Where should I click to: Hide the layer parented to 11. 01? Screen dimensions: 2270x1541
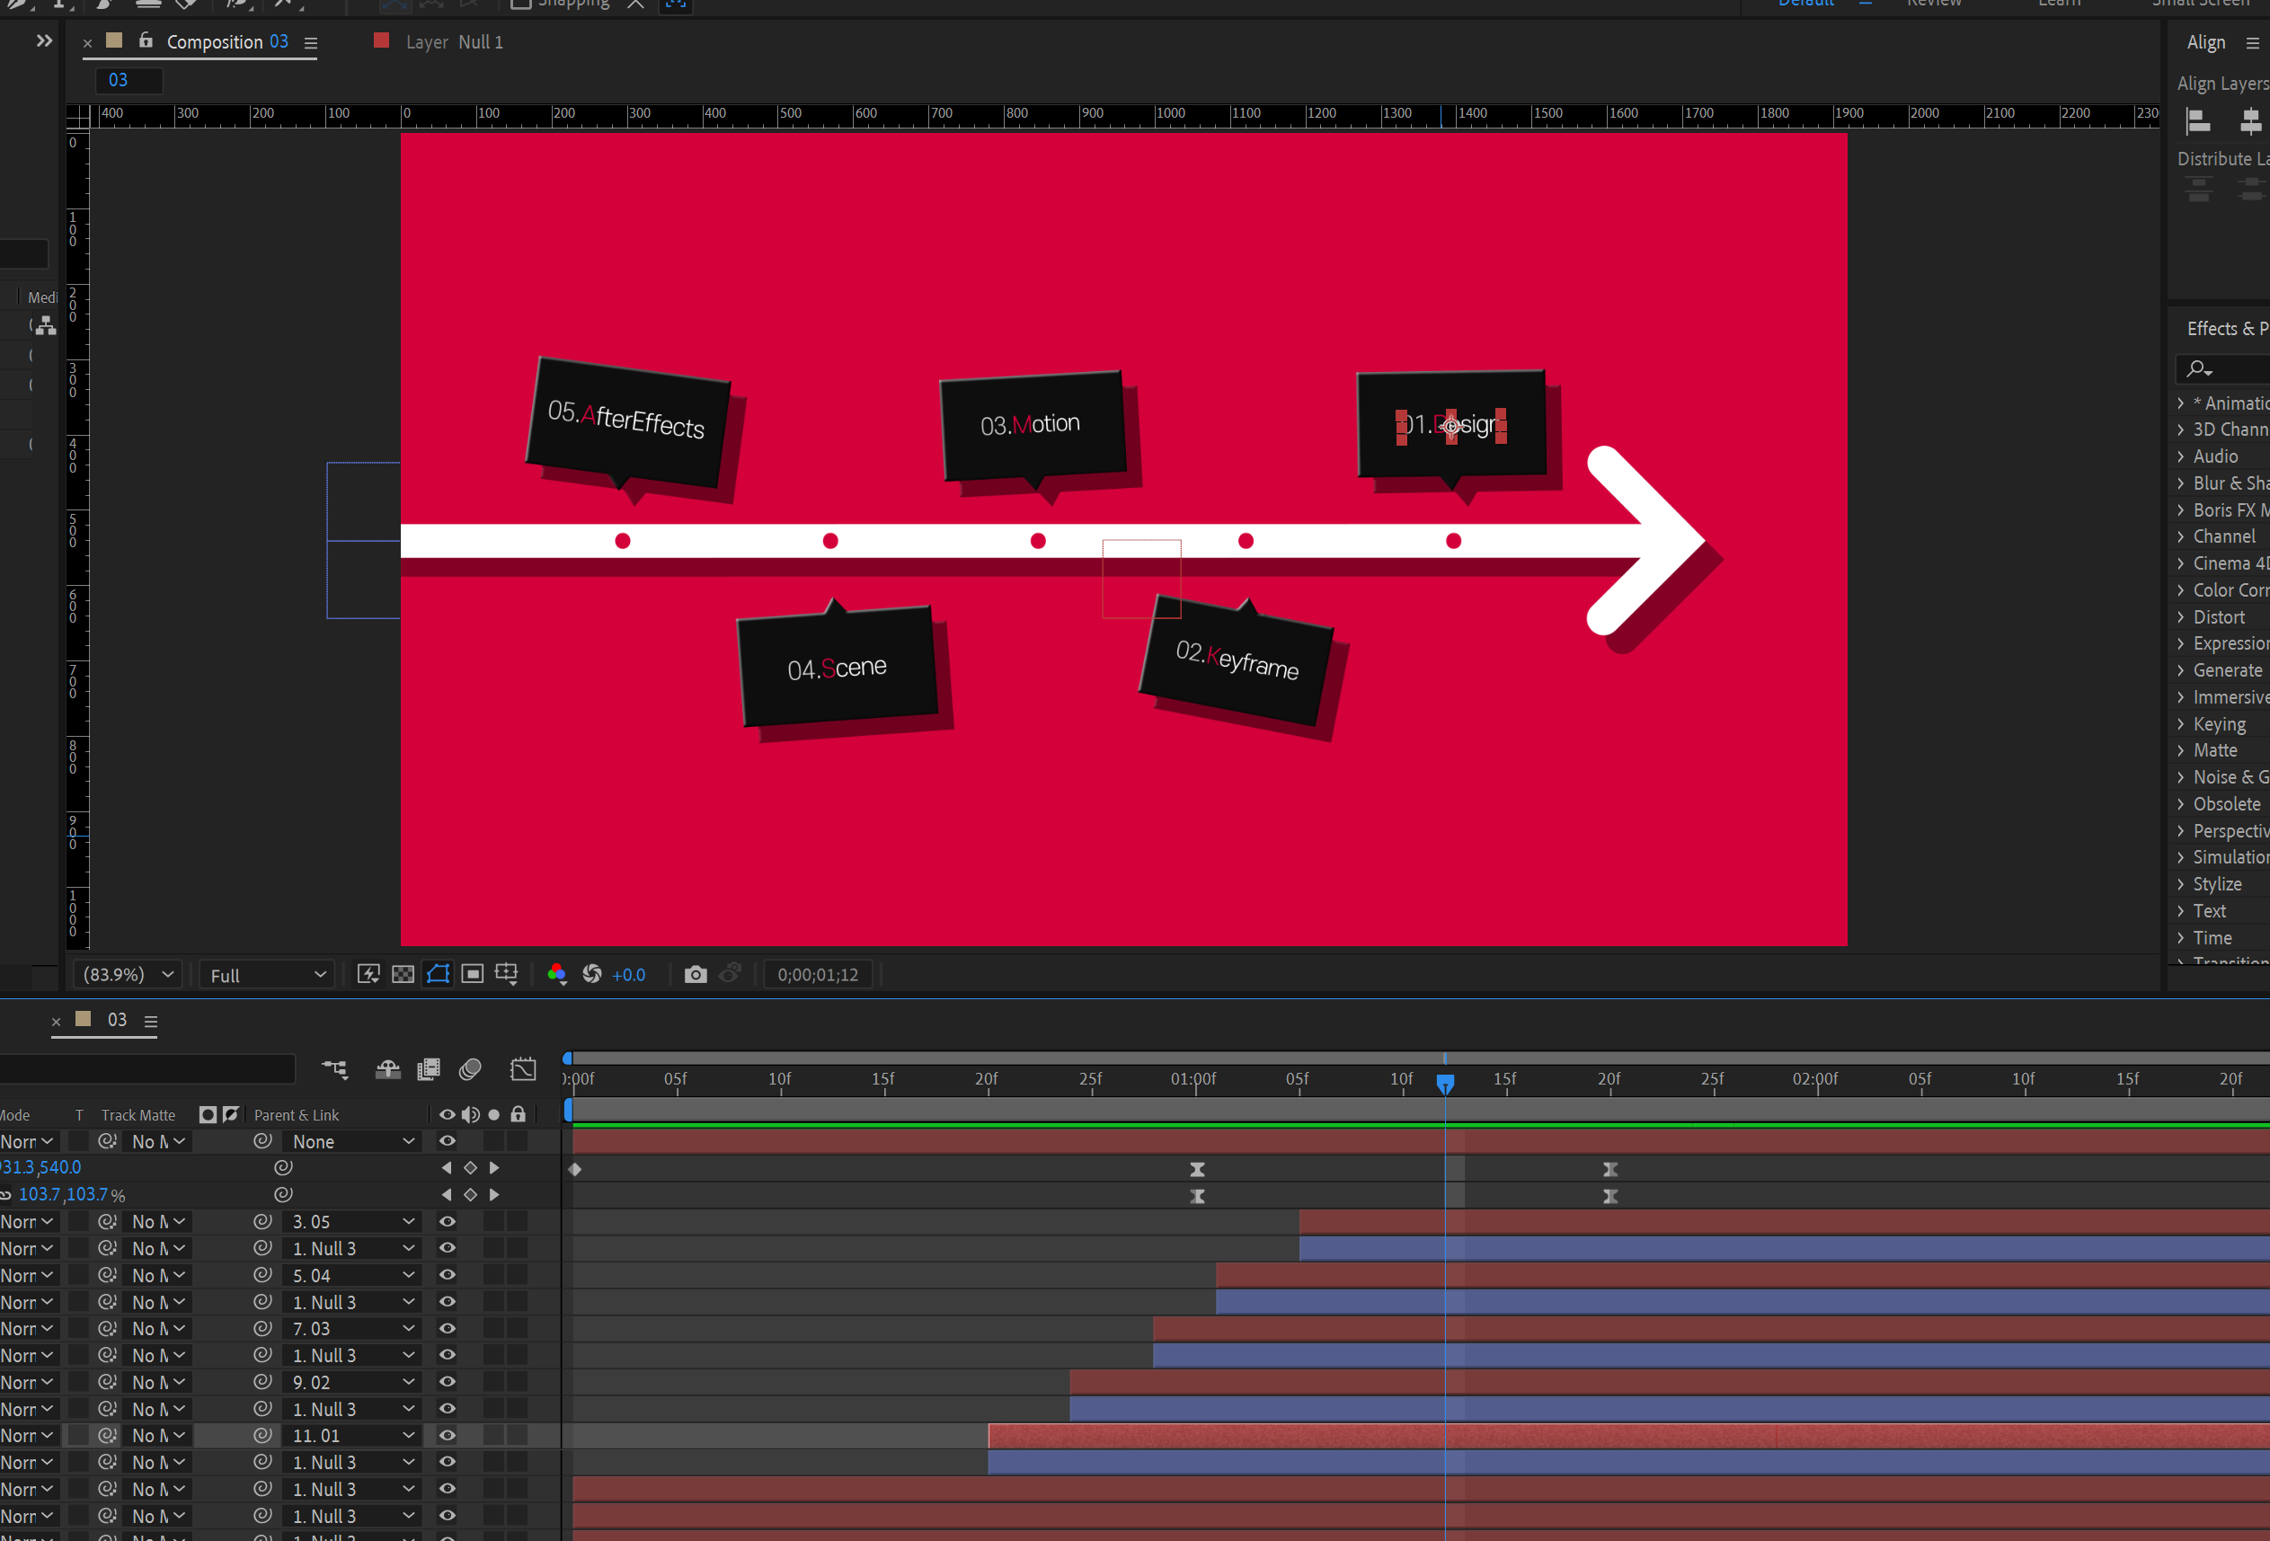tap(448, 1435)
